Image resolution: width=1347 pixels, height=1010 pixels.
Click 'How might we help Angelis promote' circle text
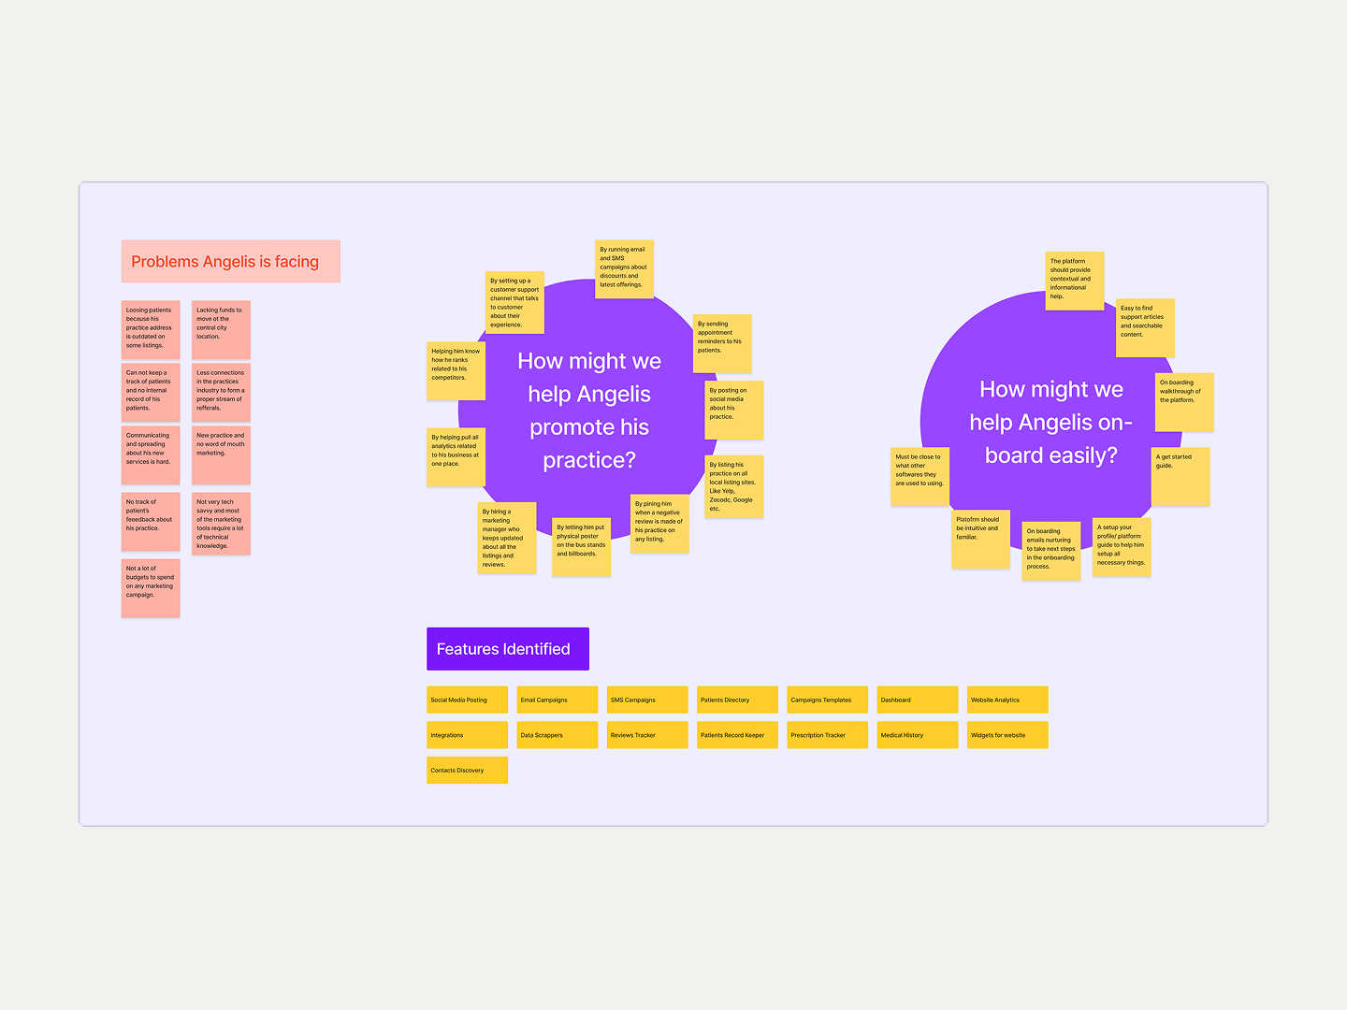pos(589,411)
